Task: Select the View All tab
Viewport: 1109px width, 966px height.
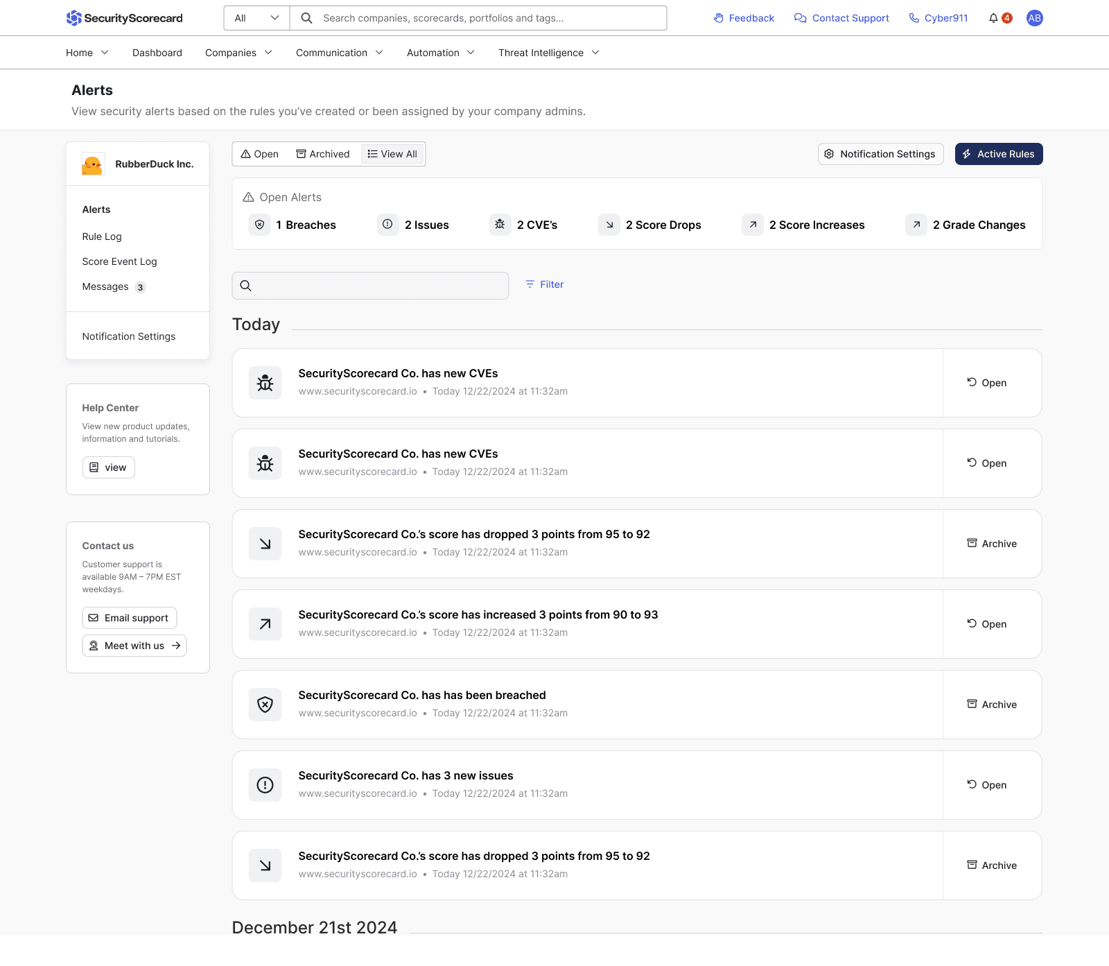Action: coord(392,154)
